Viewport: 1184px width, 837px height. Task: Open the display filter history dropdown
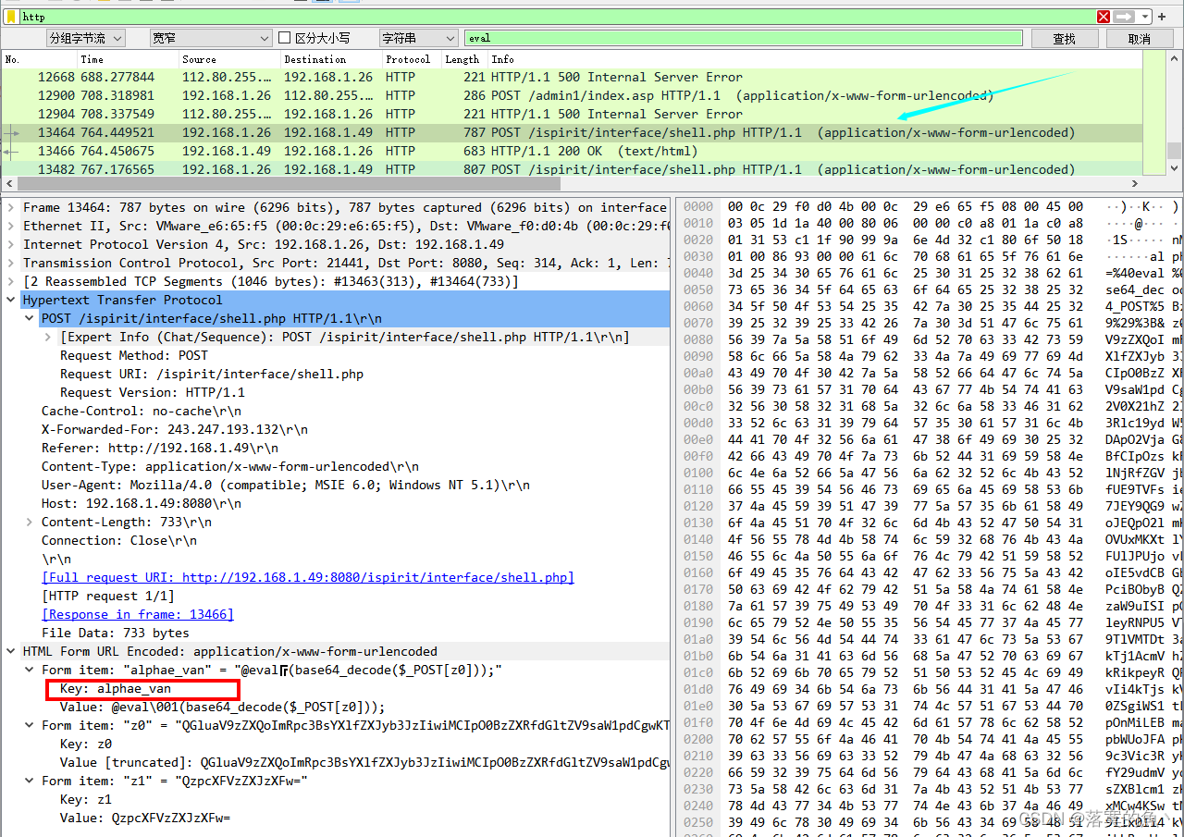pos(1145,17)
